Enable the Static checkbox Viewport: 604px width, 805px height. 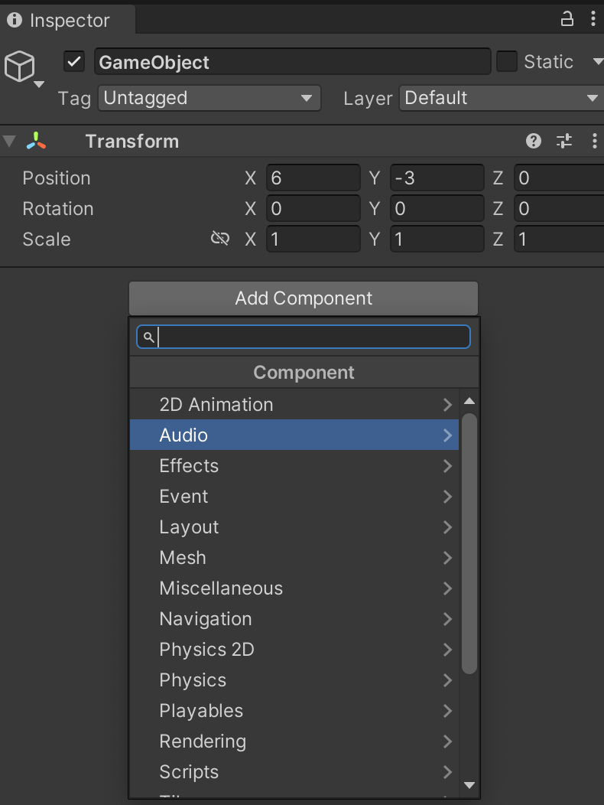[507, 62]
